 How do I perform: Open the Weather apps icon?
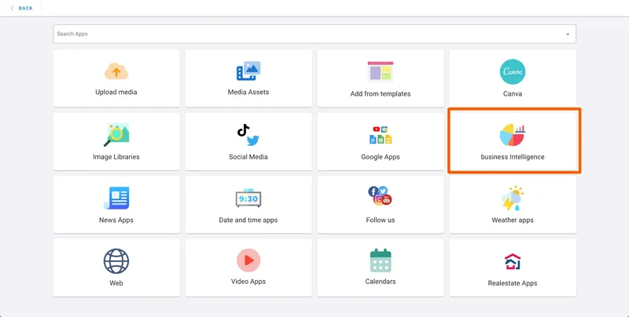click(x=513, y=198)
